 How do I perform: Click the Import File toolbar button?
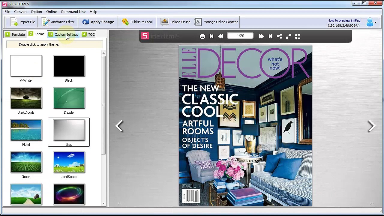click(x=22, y=22)
